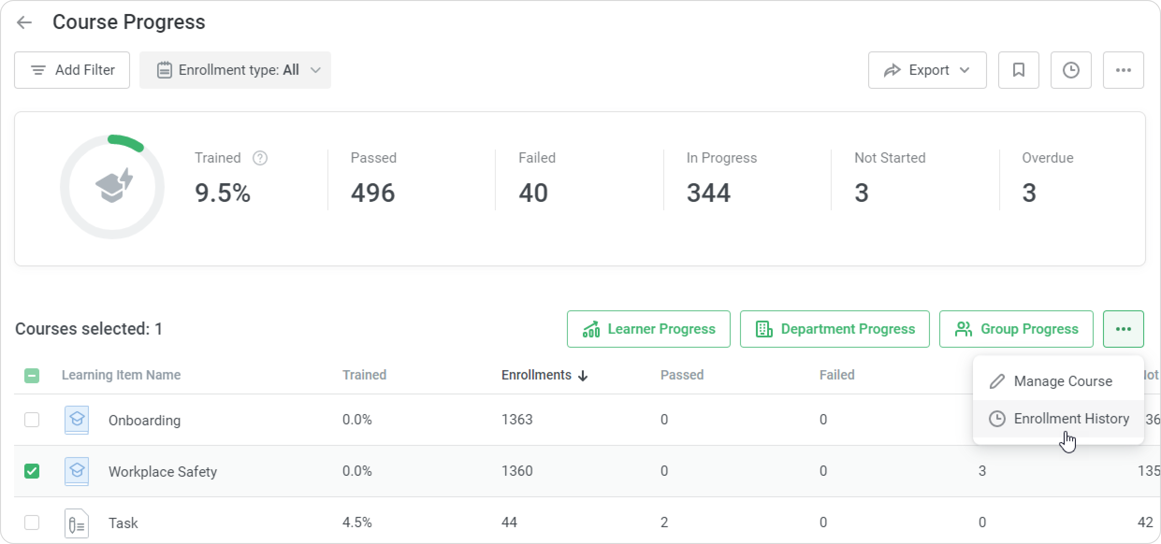Click the Onboarding course icon
Viewport: 1161px width, 544px height.
click(x=77, y=420)
